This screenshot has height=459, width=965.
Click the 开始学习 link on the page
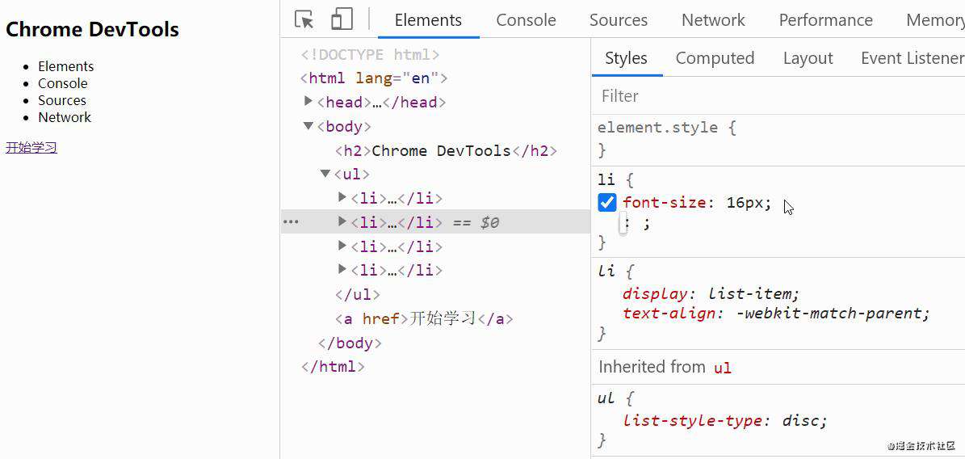tap(31, 147)
